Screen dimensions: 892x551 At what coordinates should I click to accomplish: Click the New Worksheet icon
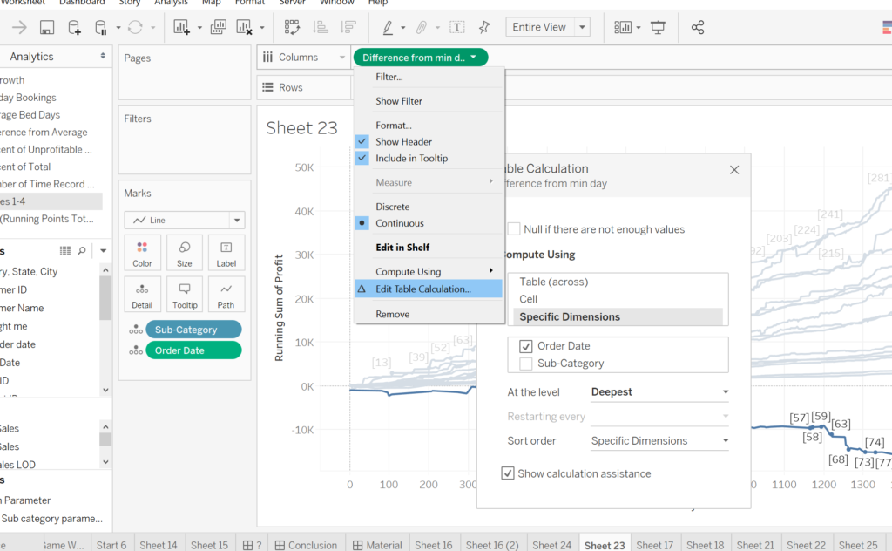(181, 27)
